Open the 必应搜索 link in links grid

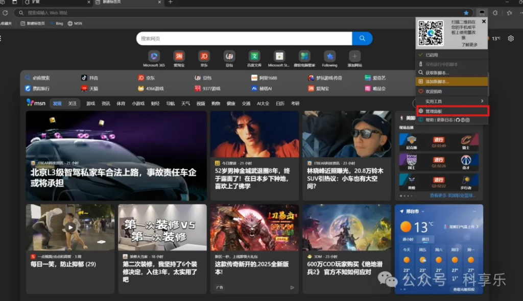(x=37, y=78)
